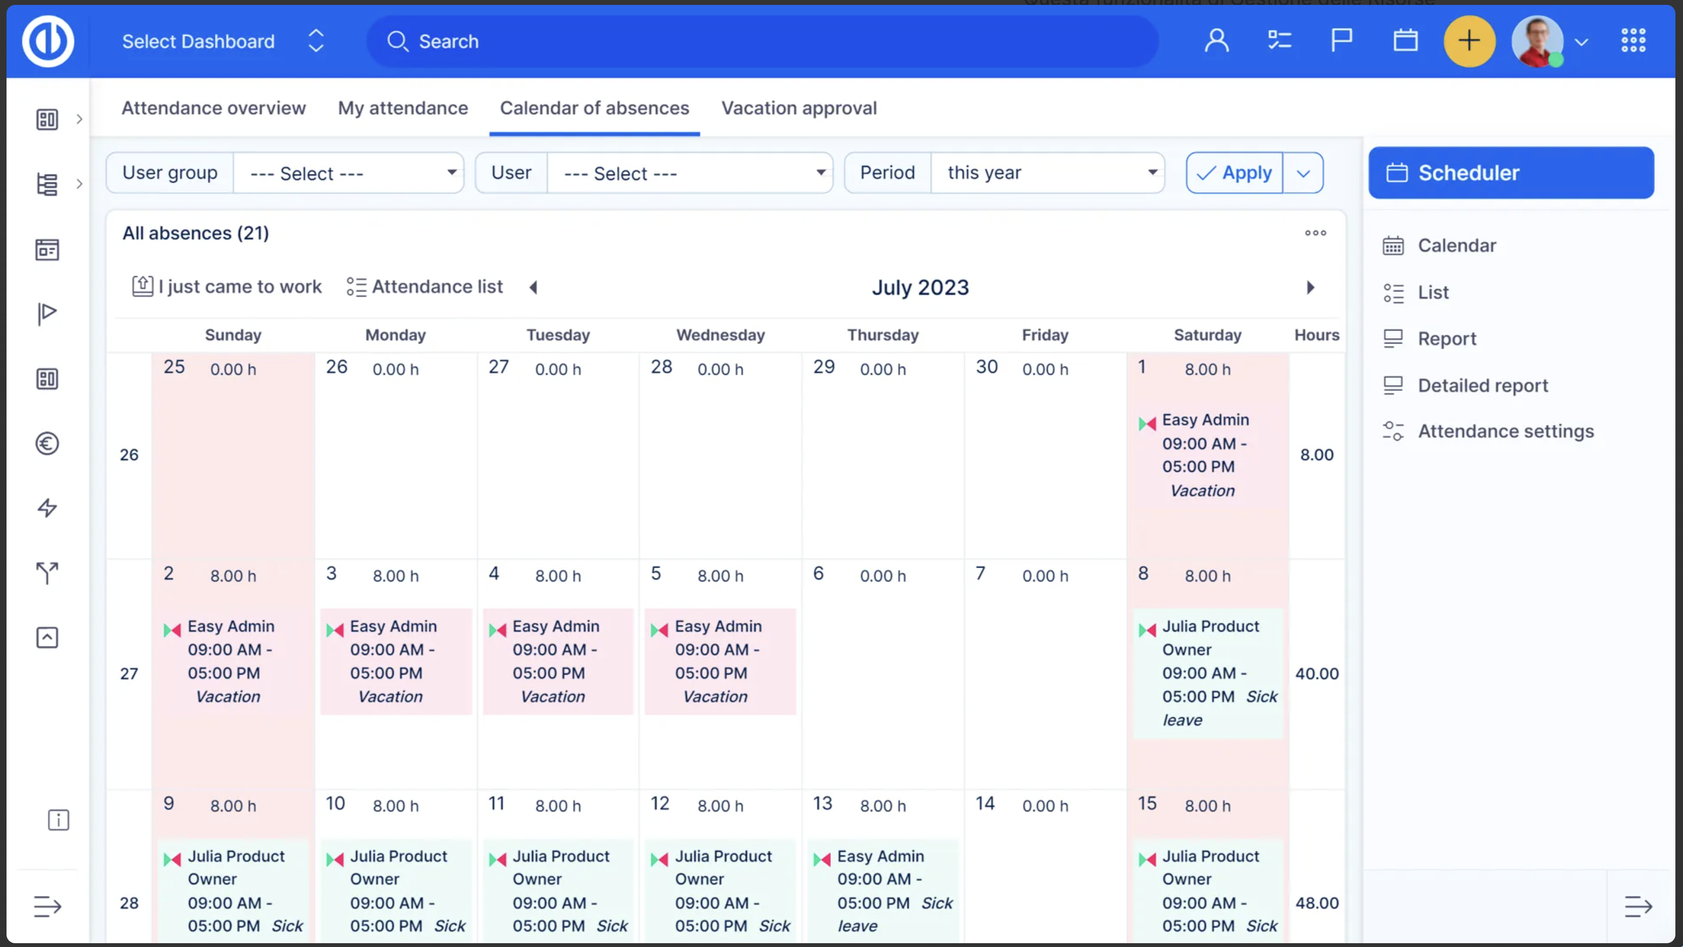Image resolution: width=1683 pixels, height=947 pixels.
Task: Open the news page icon in left sidebar
Action: (x=47, y=250)
